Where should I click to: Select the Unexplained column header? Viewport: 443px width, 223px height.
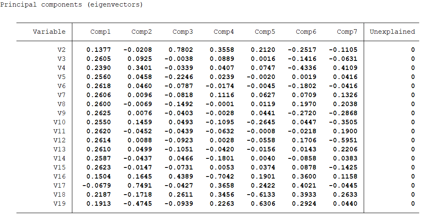[392, 32]
